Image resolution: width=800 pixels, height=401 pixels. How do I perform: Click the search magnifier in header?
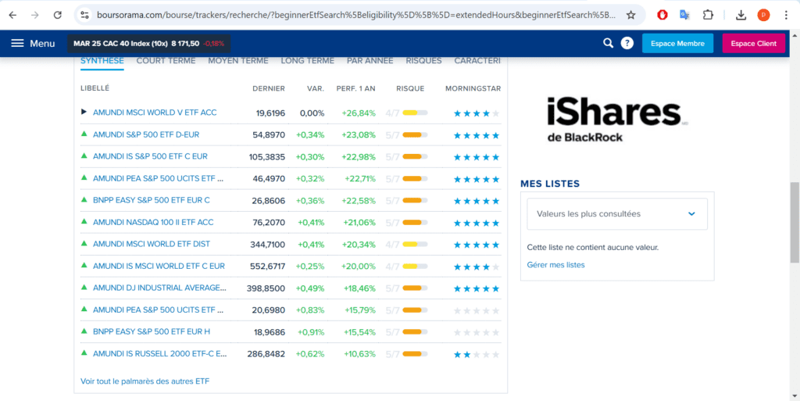(608, 43)
